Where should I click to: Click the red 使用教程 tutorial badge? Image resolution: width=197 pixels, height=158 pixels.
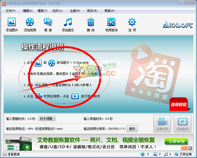(x=179, y=104)
